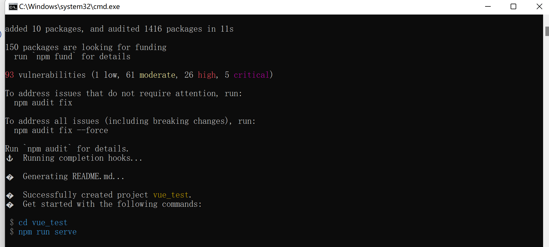Click the diamond symbol beside Successfully created project
549x247 pixels.
(10, 196)
